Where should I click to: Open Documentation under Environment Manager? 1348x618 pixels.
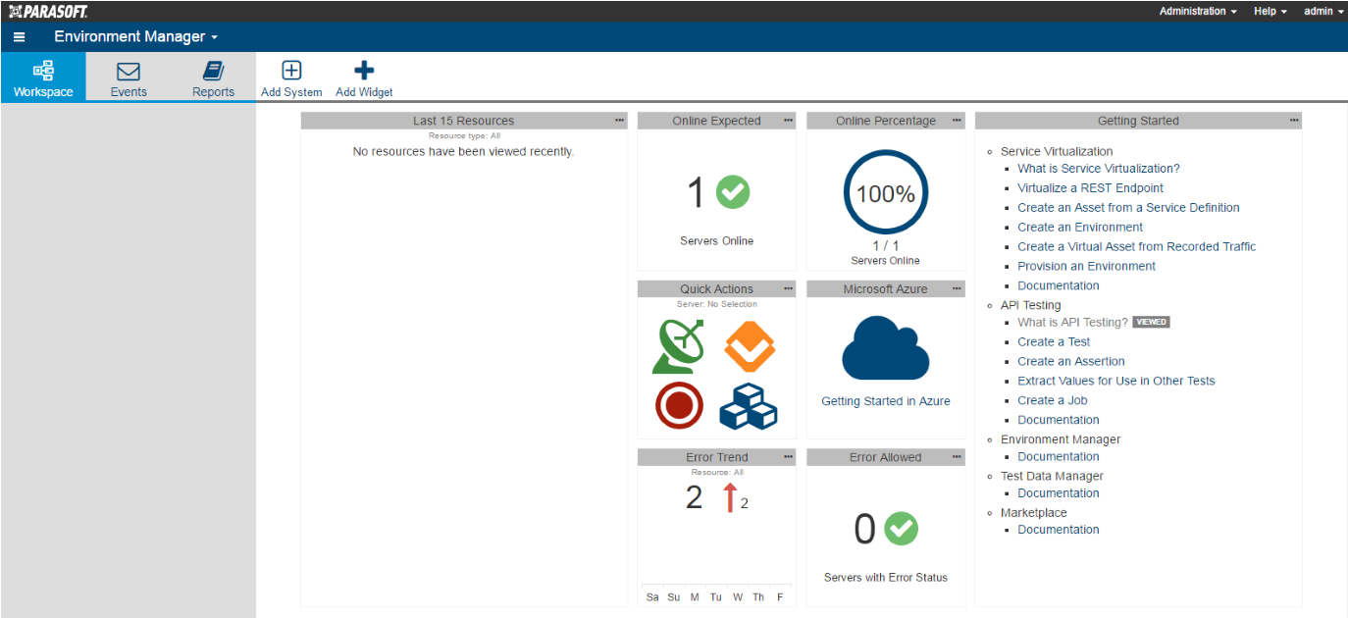click(x=1059, y=457)
